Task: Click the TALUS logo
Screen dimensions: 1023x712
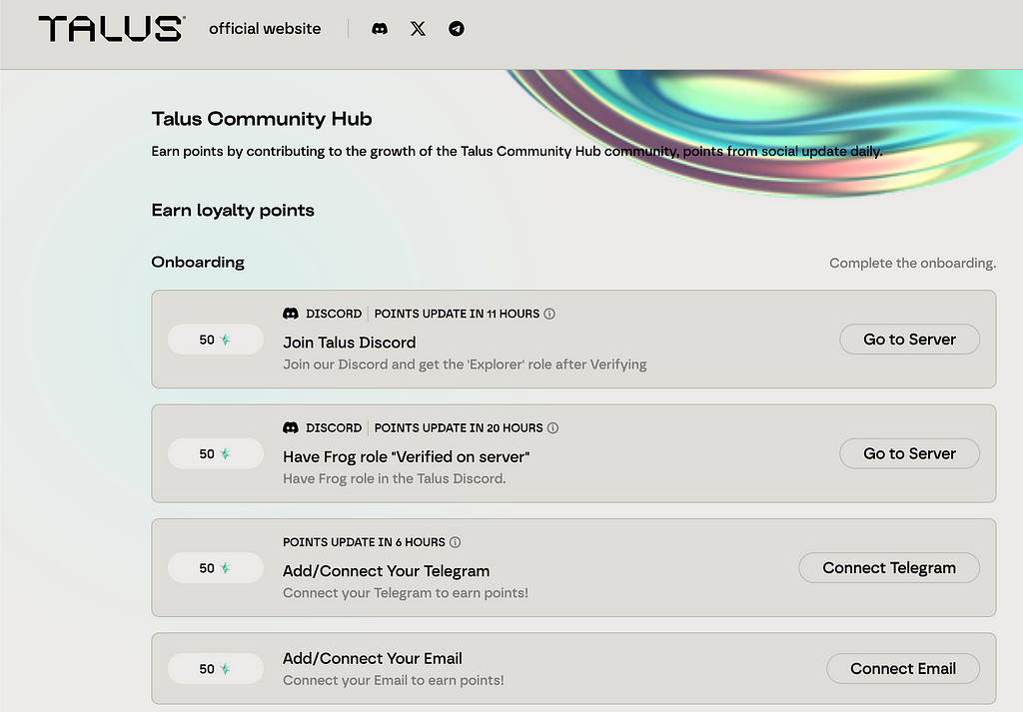Action: [x=112, y=29]
